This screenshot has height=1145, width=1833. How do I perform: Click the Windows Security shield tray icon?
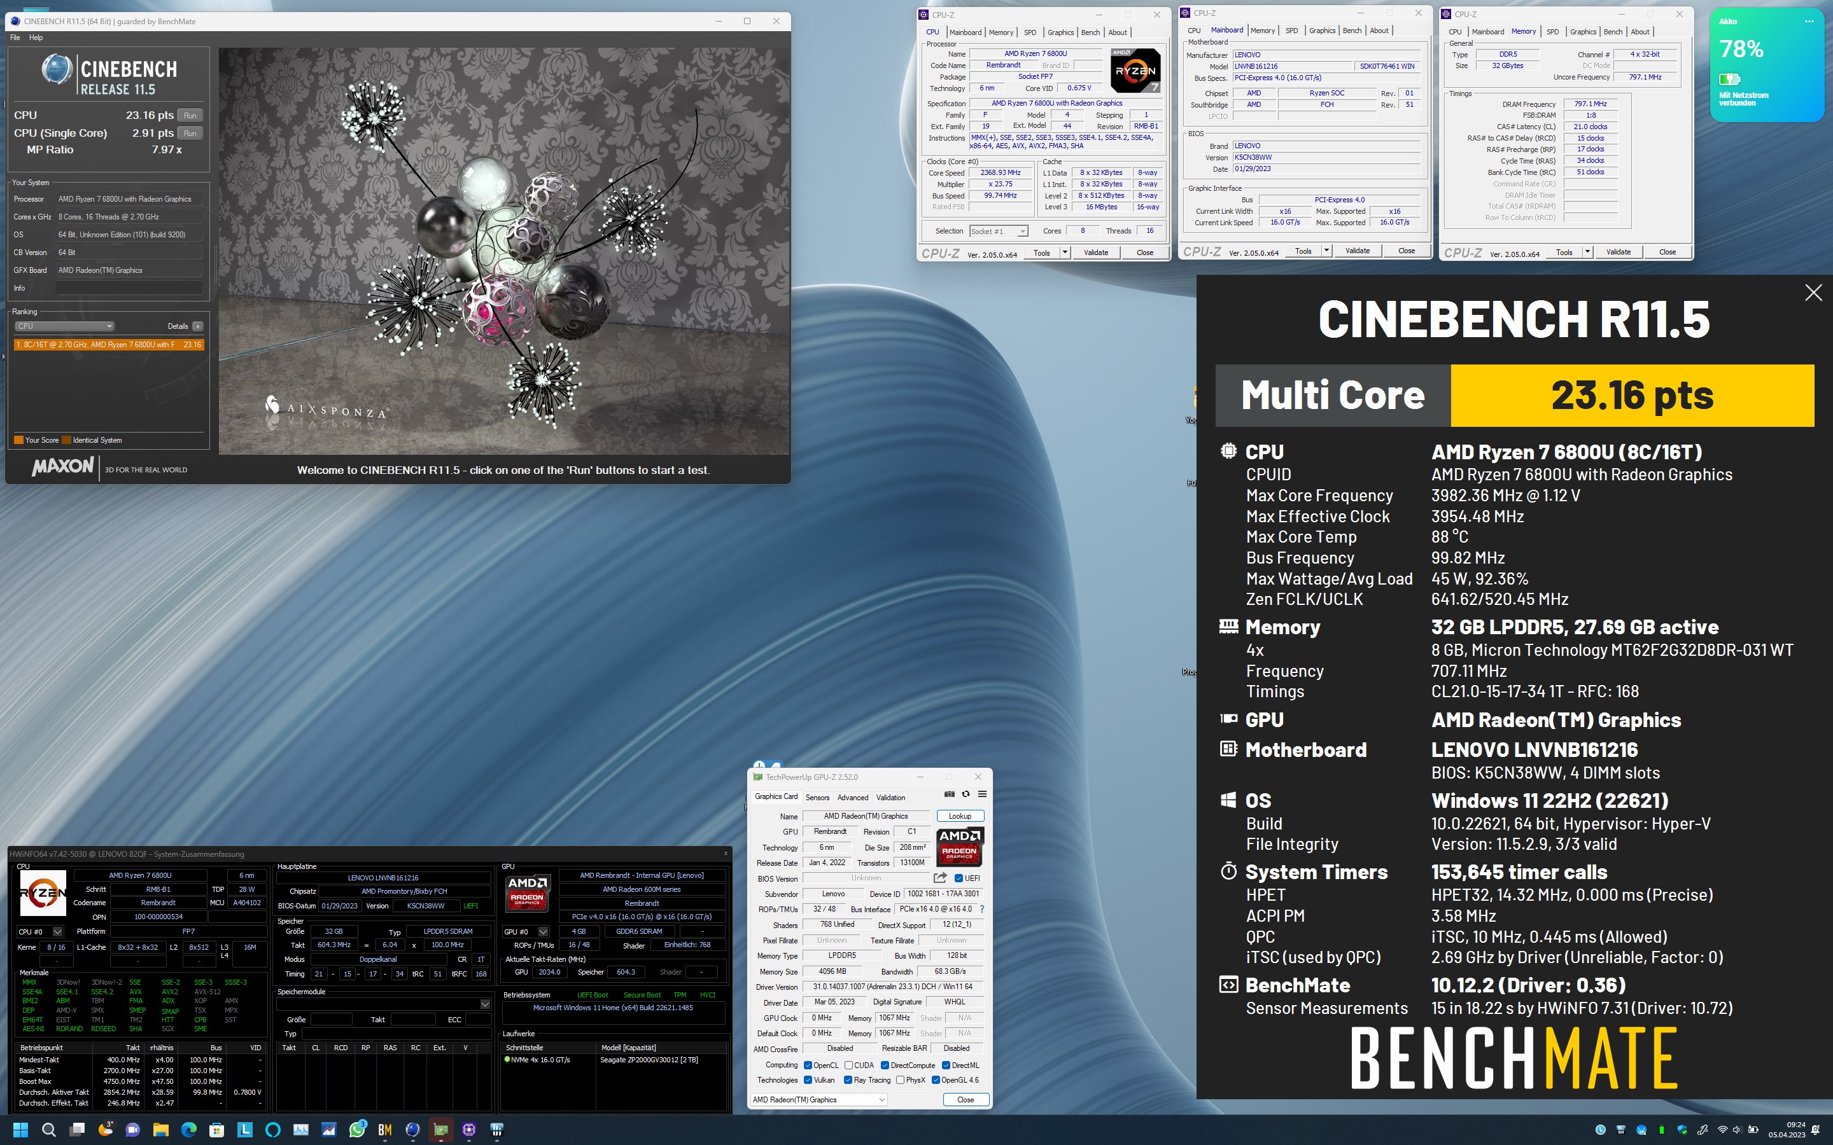click(x=1682, y=1130)
